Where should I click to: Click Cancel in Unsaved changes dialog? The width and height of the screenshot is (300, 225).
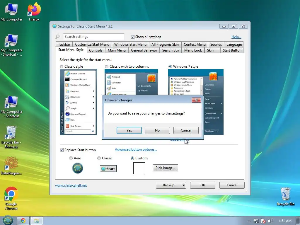pos(186,130)
